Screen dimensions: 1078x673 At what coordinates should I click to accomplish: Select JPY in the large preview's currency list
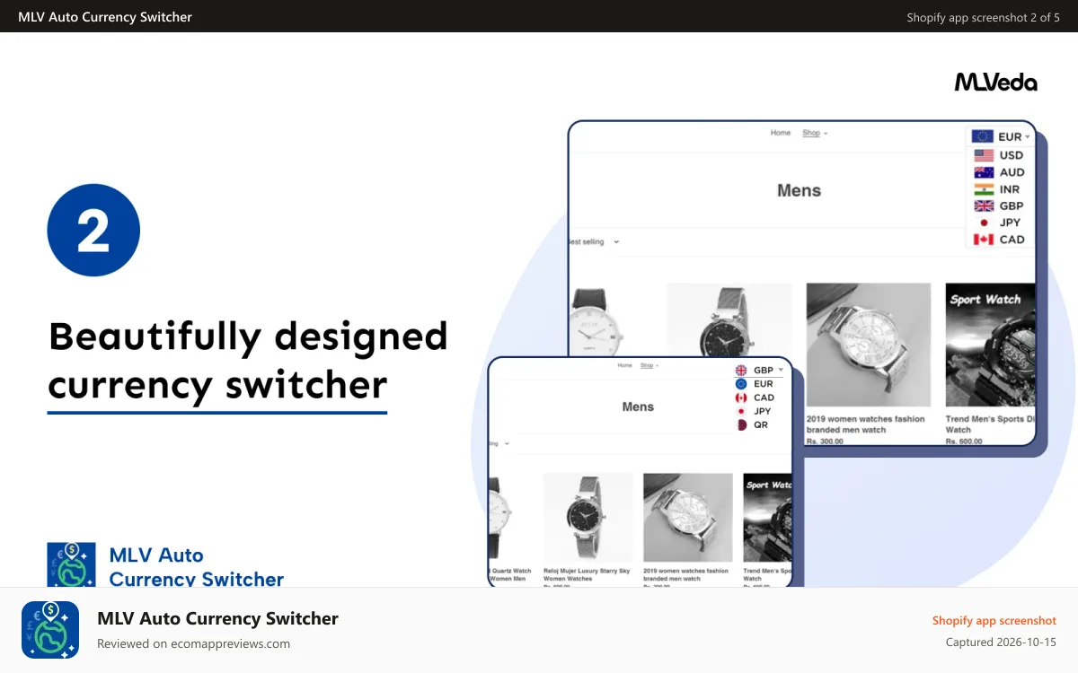(998, 223)
